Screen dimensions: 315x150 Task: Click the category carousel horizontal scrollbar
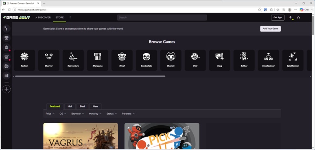[x=90, y=76]
